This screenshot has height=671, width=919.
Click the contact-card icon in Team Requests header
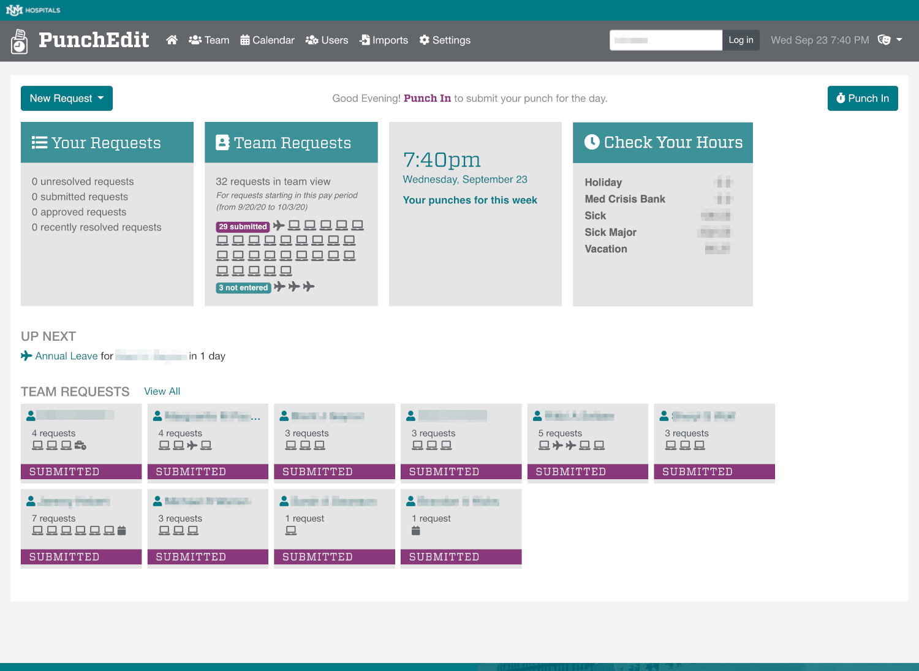pos(223,142)
